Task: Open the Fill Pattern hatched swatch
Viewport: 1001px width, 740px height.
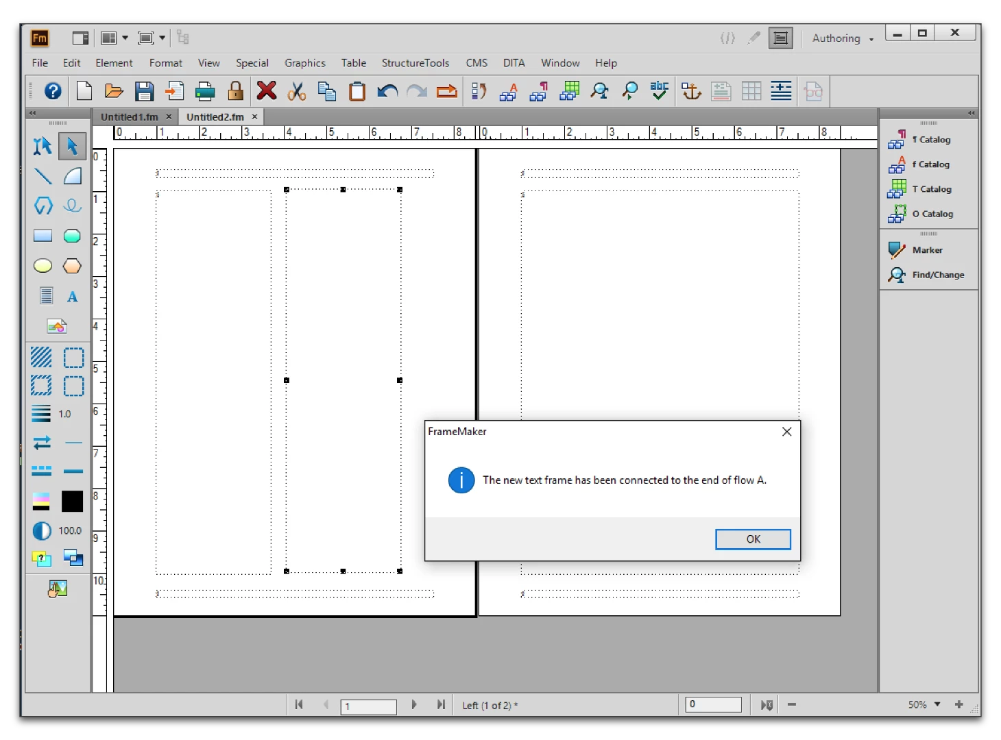Action: (x=41, y=357)
